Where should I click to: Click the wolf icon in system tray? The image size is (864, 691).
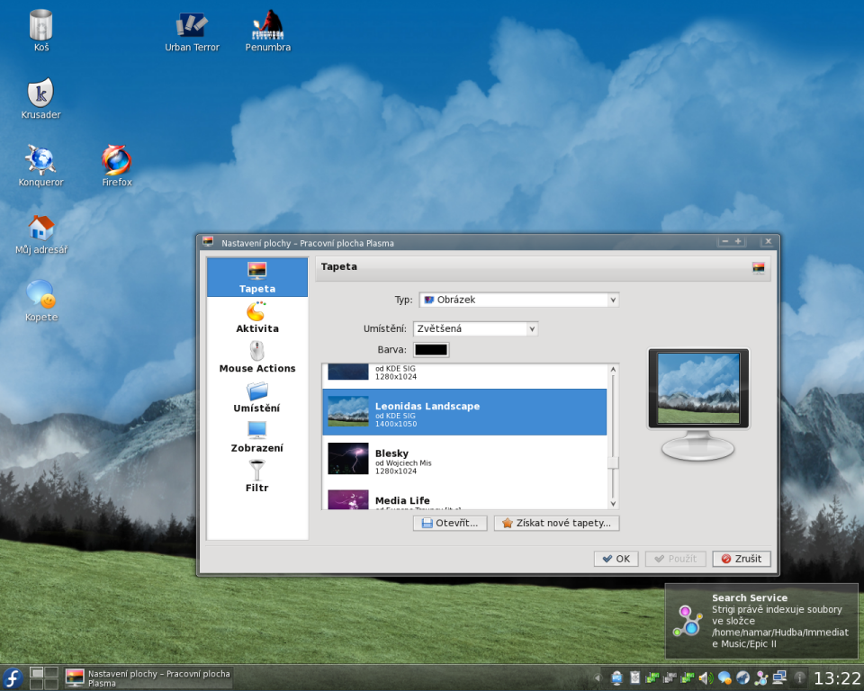coord(742,678)
